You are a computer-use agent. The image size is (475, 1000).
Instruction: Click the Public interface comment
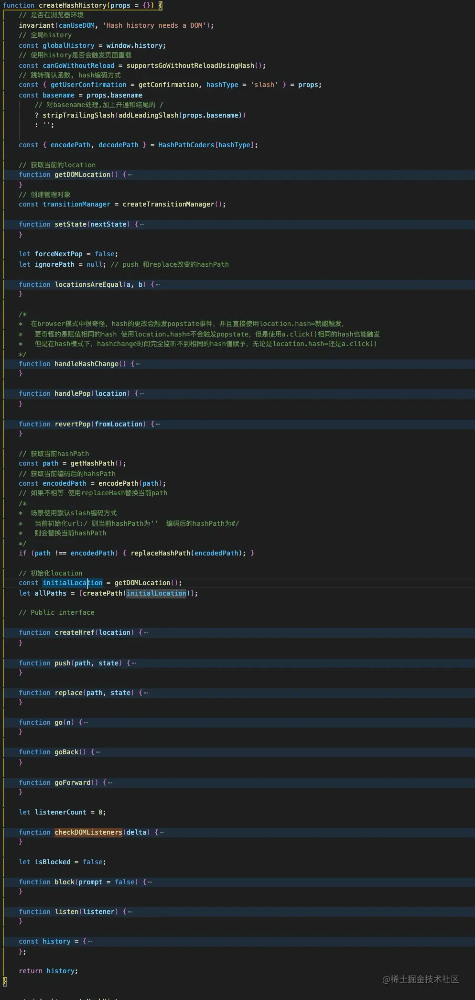(x=56, y=612)
